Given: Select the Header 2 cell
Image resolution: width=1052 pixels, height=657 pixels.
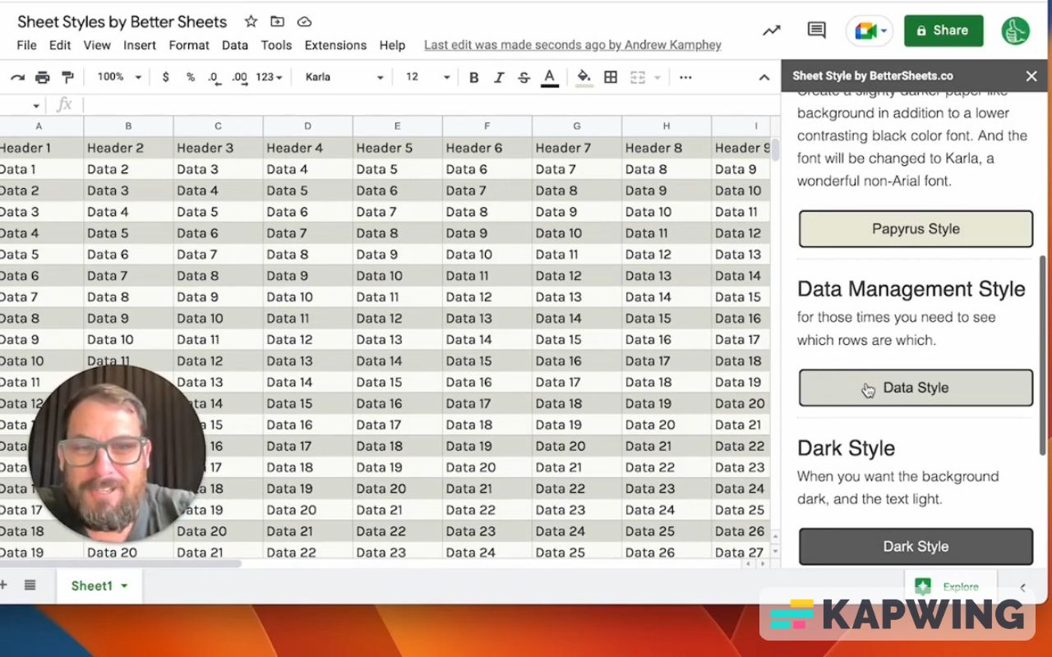Looking at the screenshot, I should click(x=128, y=148).
